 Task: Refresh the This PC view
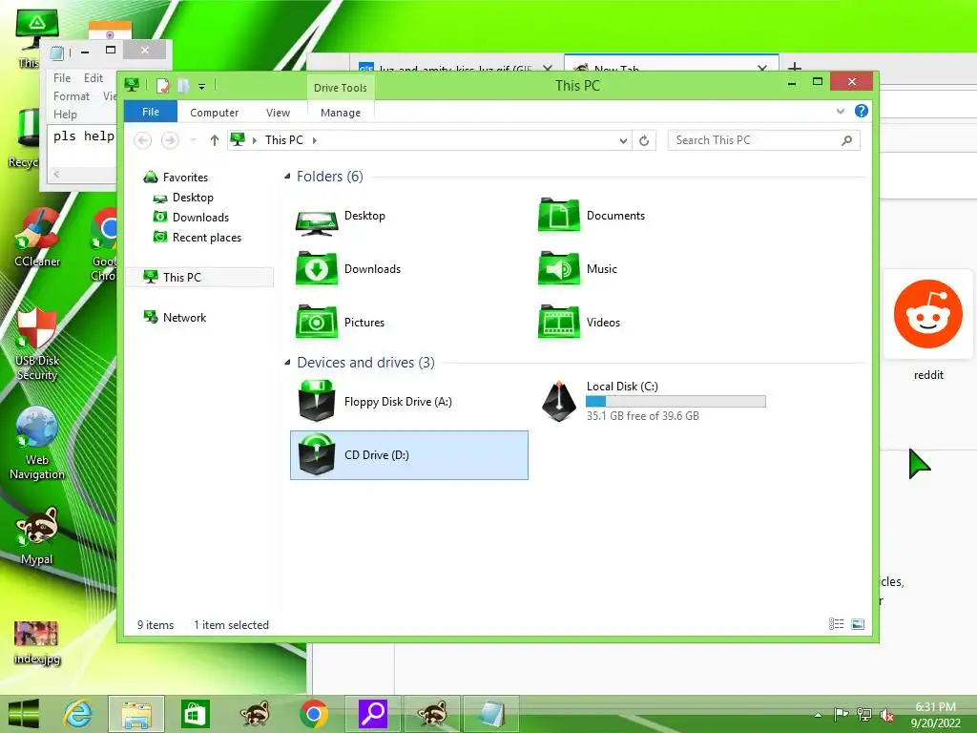644,141
